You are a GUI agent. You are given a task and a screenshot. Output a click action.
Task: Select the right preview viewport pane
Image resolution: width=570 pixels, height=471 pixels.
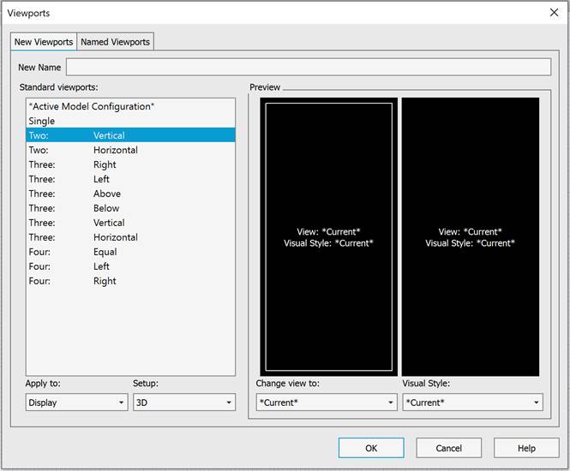pos(470,236)
